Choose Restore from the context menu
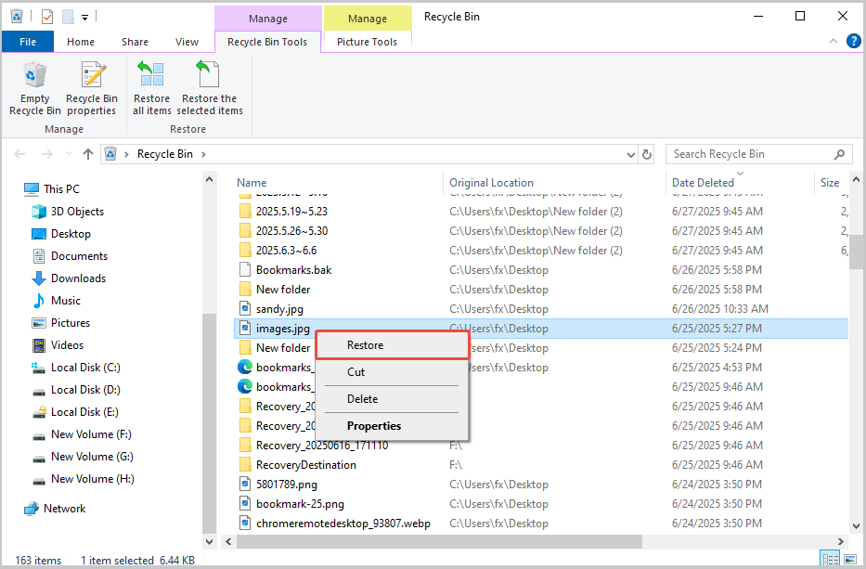This screenshot has width=866, height=569. click(366, 345)
